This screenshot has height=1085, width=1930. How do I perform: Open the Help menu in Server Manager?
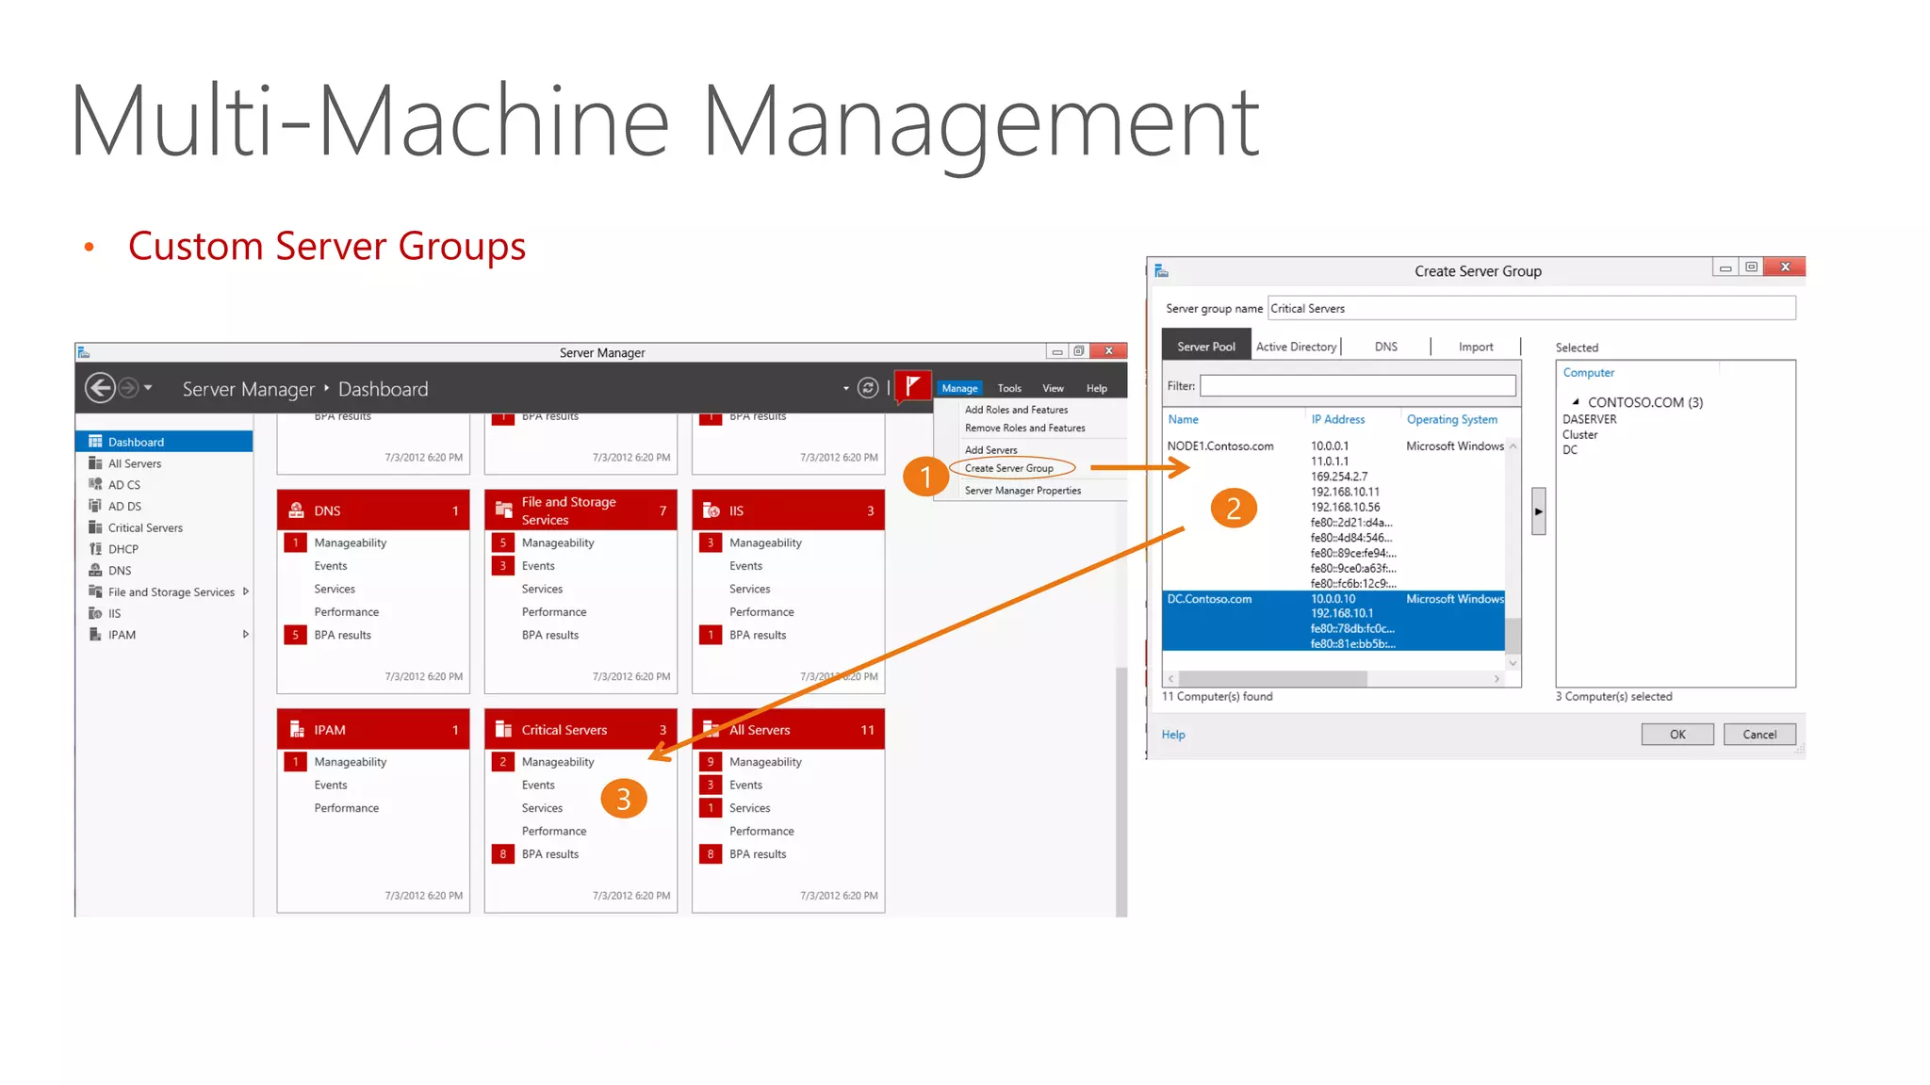[x=1096, y=388]
